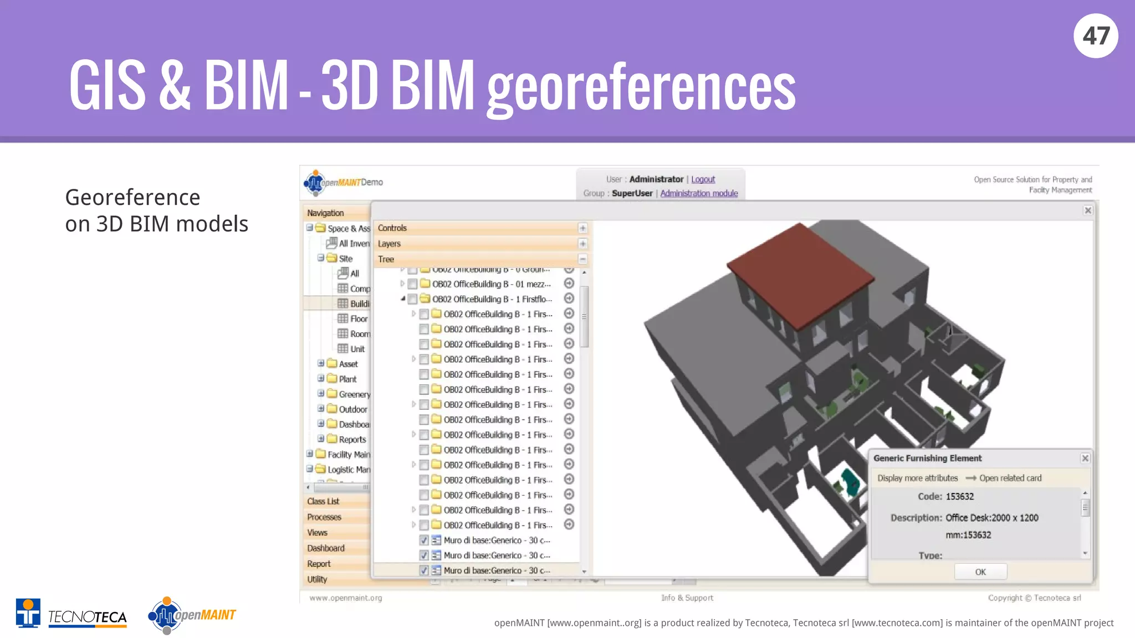The height and width of the screenshot is (638, 1135).
Task: Click the grid icon beside Unit
Action: [x=343, y=348]
